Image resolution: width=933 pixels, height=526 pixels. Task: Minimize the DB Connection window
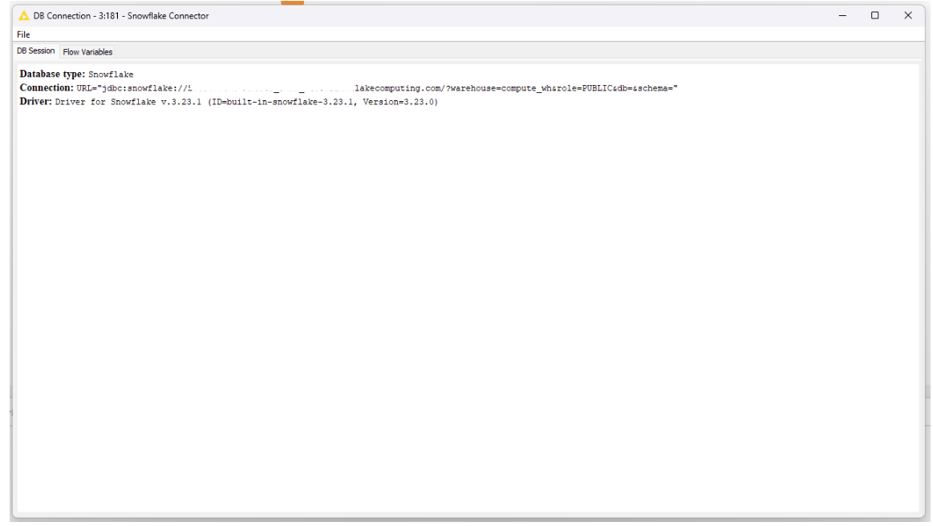point(842,15)
